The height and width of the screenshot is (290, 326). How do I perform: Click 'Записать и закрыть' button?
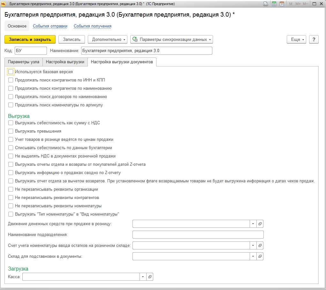coord(30,39)
